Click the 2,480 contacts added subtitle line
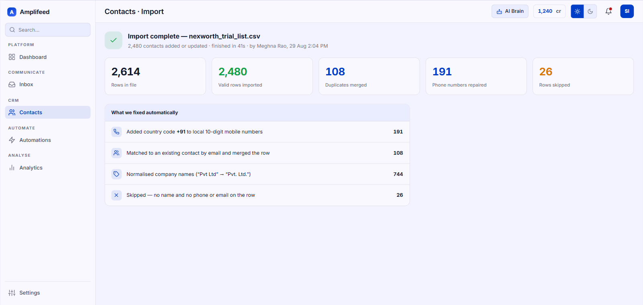This screenshot has height=305, width=643. (x=228, y=46)
